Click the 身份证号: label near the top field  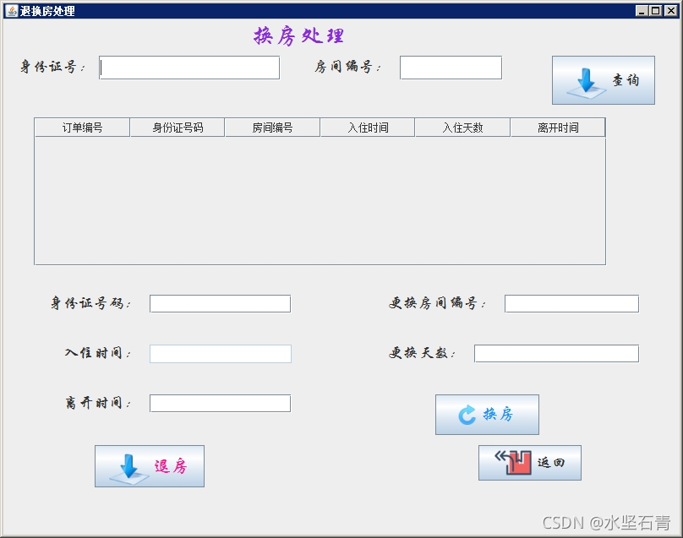(x=52, y=67)
